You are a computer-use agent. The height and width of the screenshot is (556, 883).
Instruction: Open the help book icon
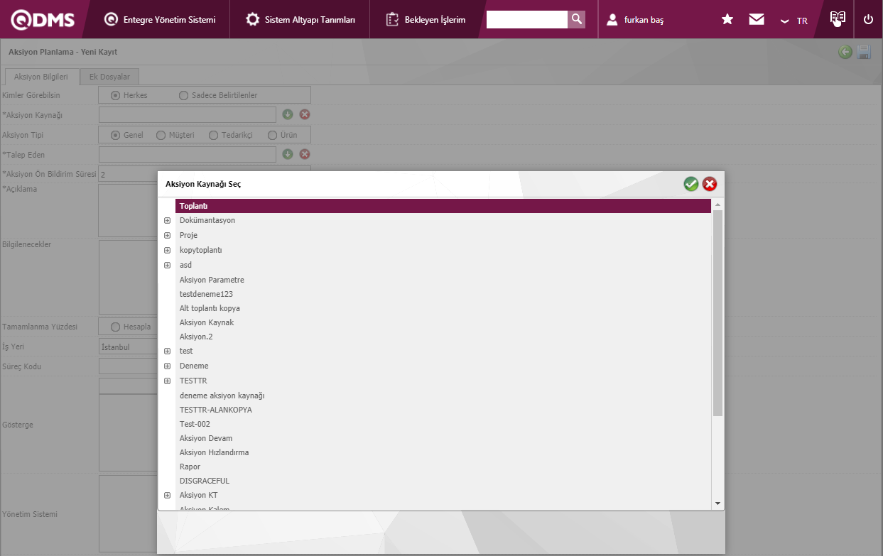(838, 18)
